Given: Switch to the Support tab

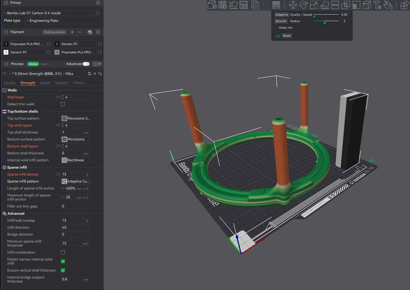Looking at the screenshot, I should (x=61, y=83).
